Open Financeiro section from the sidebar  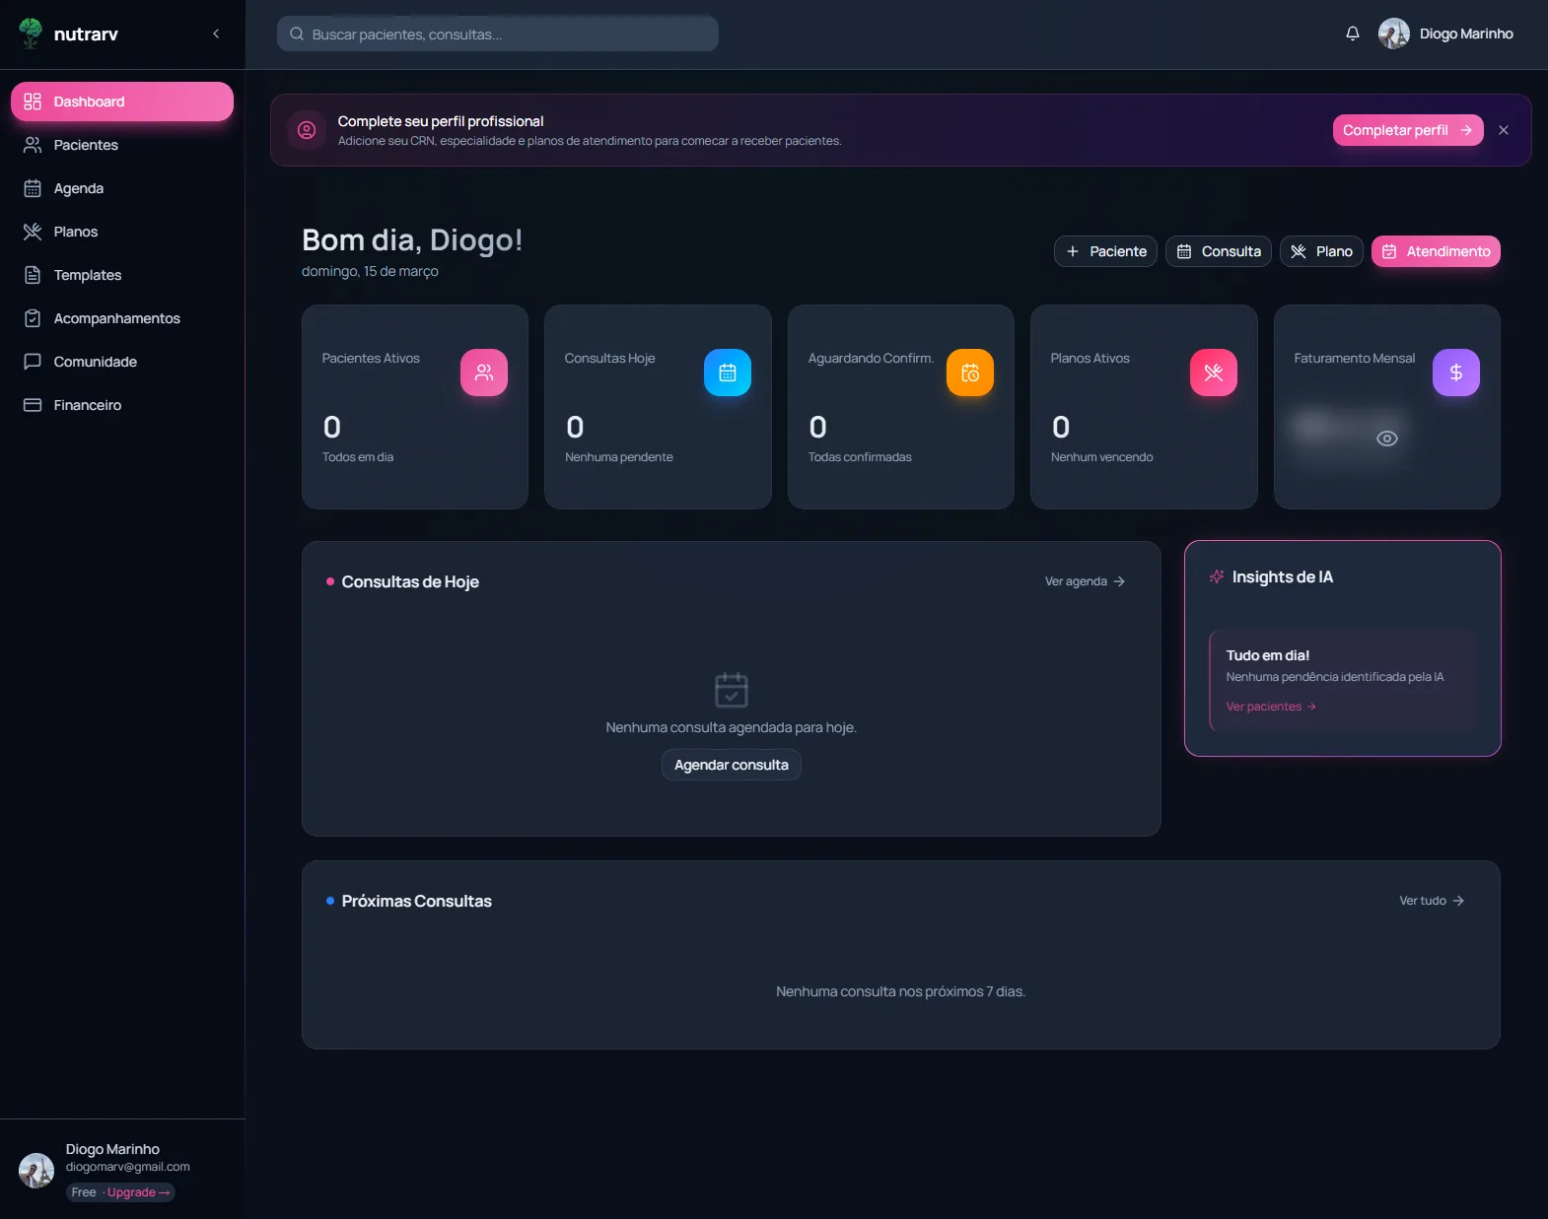(x=88, y=405)
